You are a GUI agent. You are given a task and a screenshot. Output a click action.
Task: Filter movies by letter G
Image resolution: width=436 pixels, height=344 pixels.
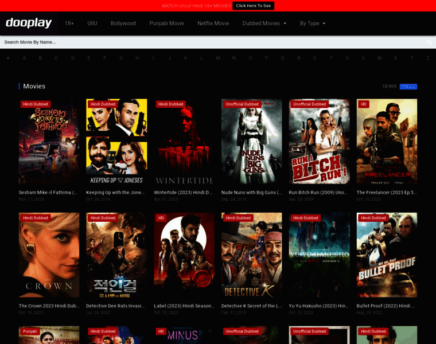121,58
